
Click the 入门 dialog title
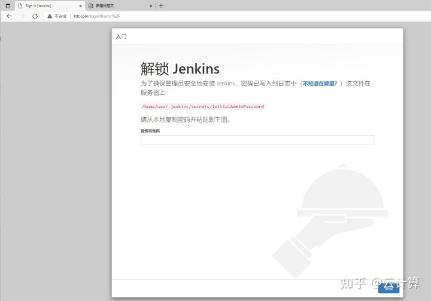point(121,36)
